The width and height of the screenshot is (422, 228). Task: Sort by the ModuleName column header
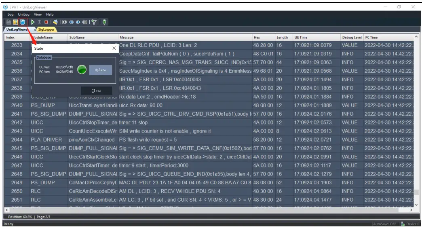[49, 38]
